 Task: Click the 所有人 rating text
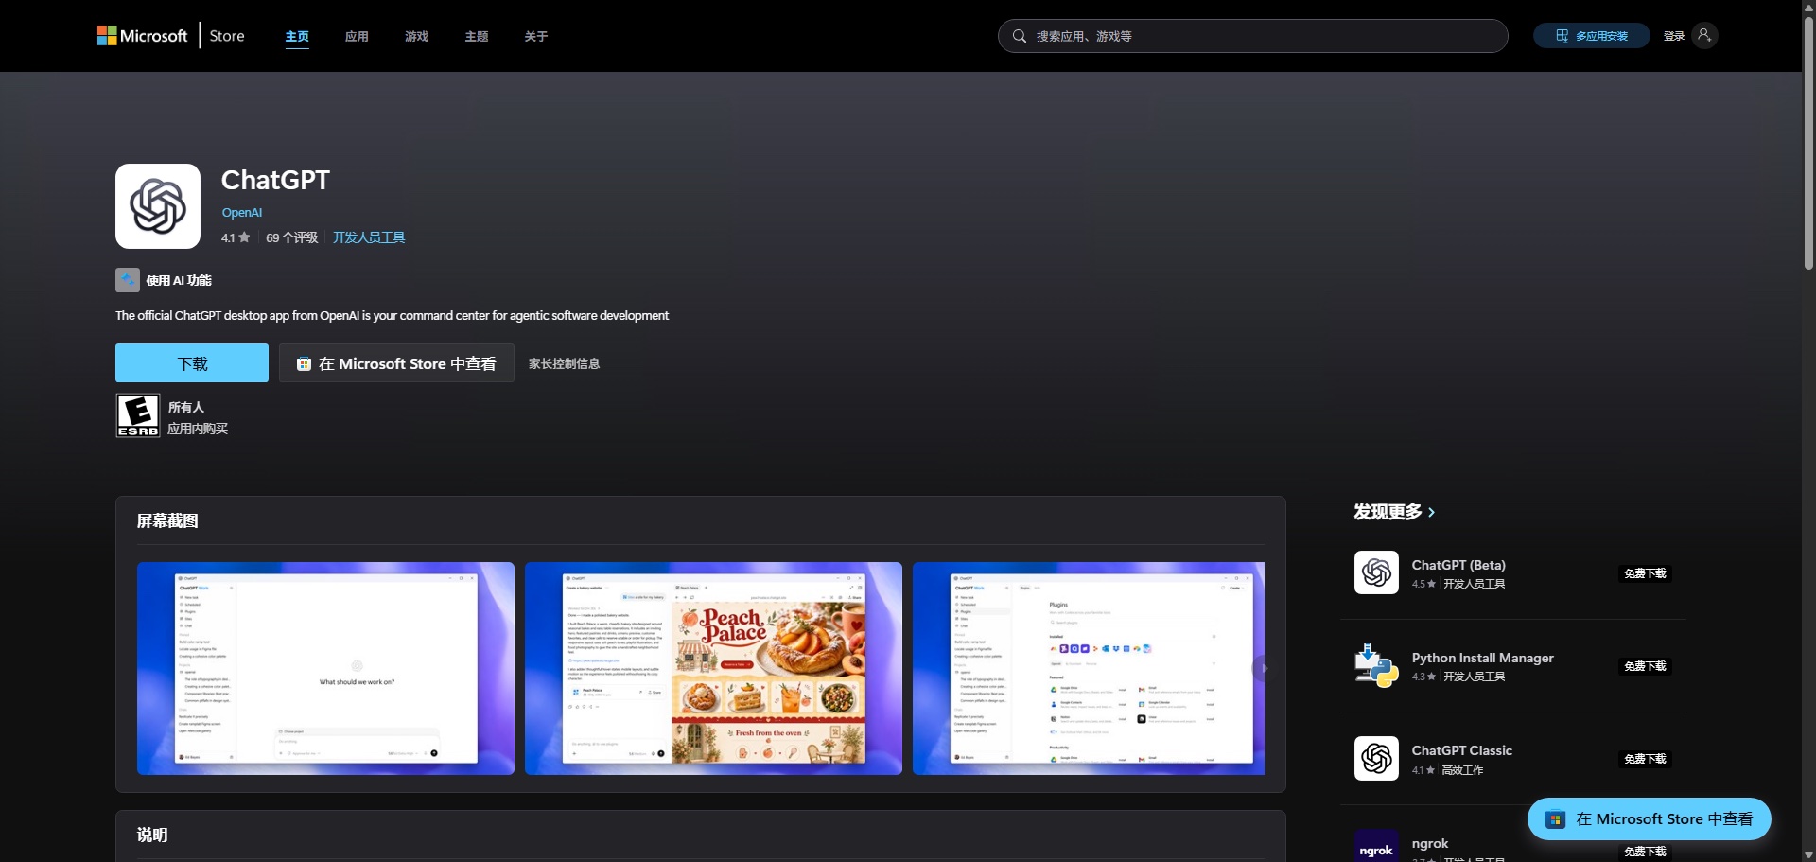[186, 407]
